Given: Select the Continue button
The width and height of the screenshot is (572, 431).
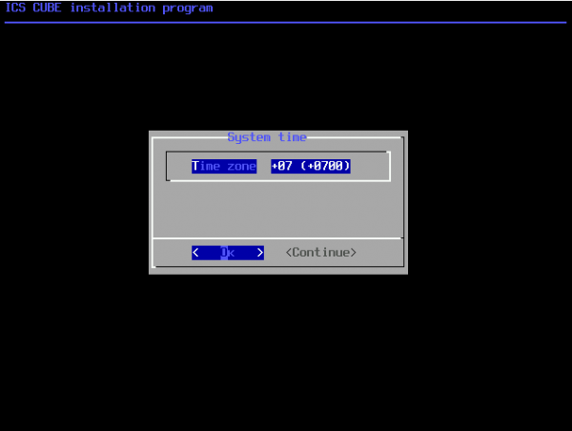Looking at the screenshot, I should point(321,253).
